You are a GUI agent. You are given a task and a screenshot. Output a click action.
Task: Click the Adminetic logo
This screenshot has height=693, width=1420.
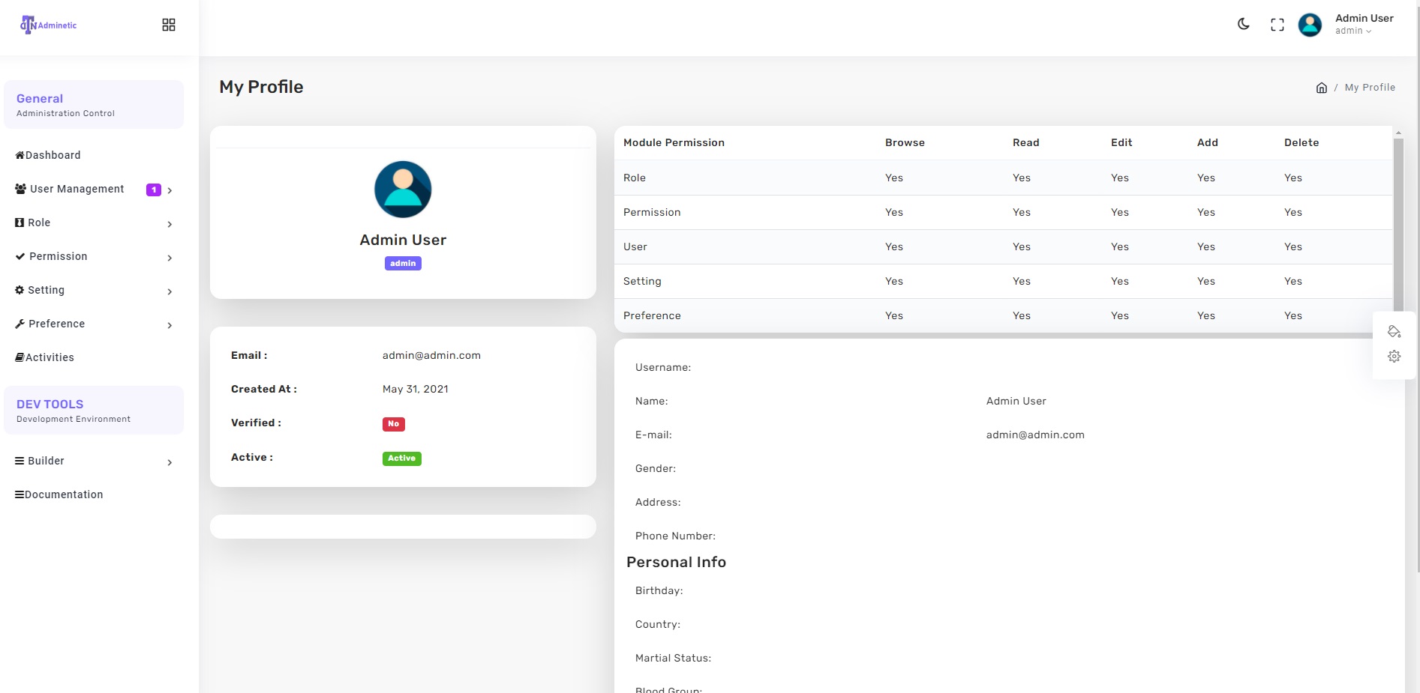47,24
